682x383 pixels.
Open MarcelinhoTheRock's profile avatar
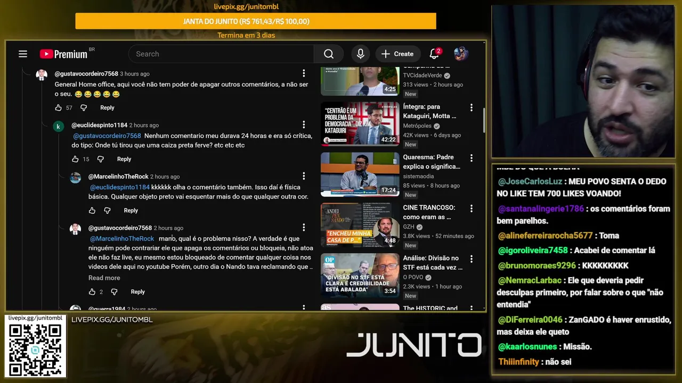(x=76, y=178)
